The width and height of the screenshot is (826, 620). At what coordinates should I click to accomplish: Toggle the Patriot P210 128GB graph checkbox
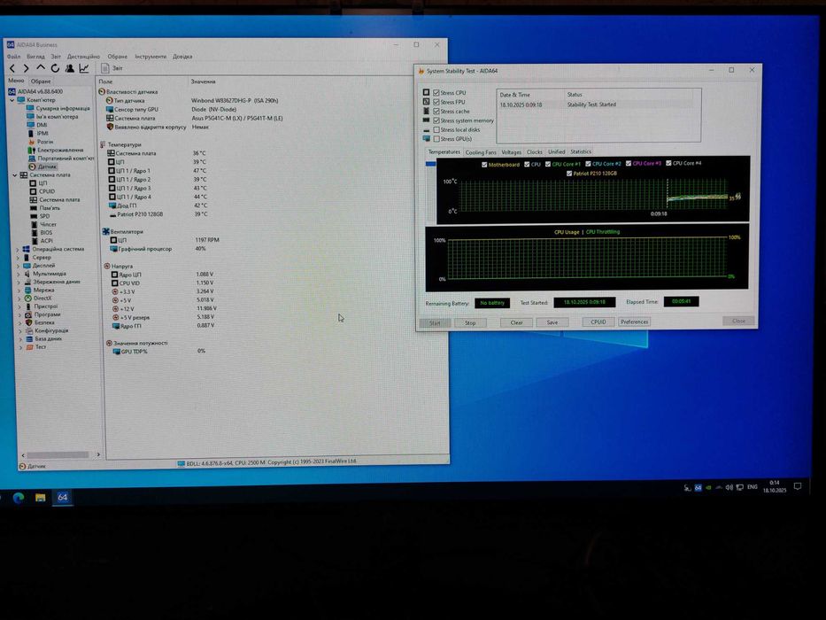(569, 174)
